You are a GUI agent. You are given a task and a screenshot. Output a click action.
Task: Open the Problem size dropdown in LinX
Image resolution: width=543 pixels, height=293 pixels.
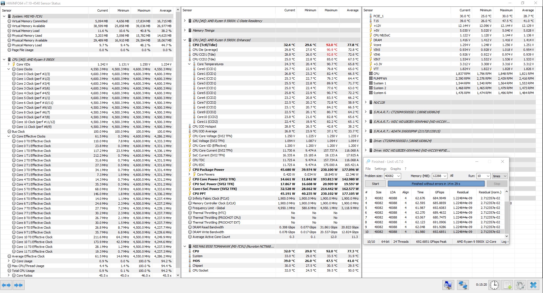[x=399, y=176]
